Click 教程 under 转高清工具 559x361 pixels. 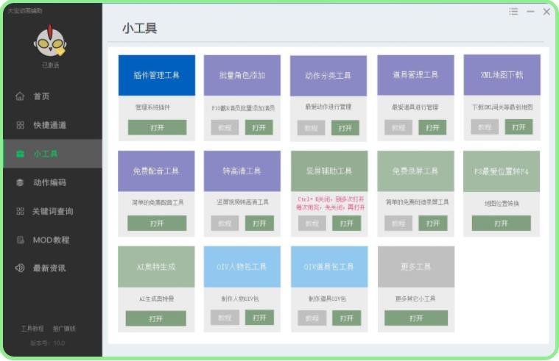(x=225, y=223)
